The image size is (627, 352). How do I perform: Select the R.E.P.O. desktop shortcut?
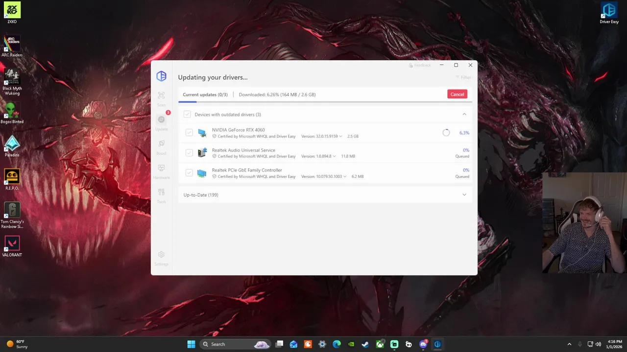pyautogui.click(x=12, y=179)
